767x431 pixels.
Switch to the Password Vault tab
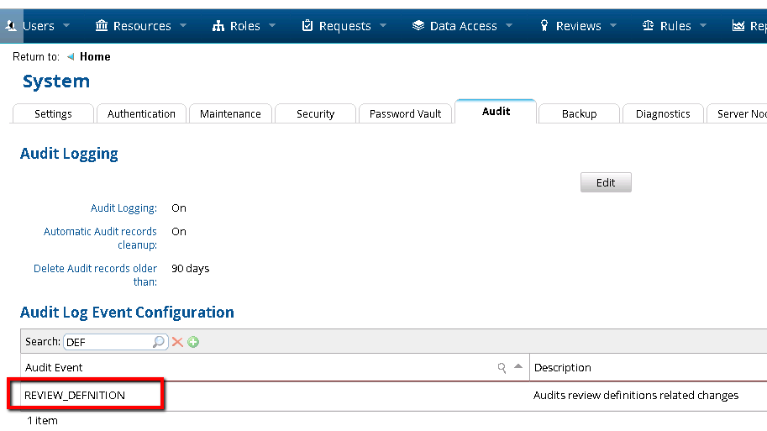tap(405, 113)
